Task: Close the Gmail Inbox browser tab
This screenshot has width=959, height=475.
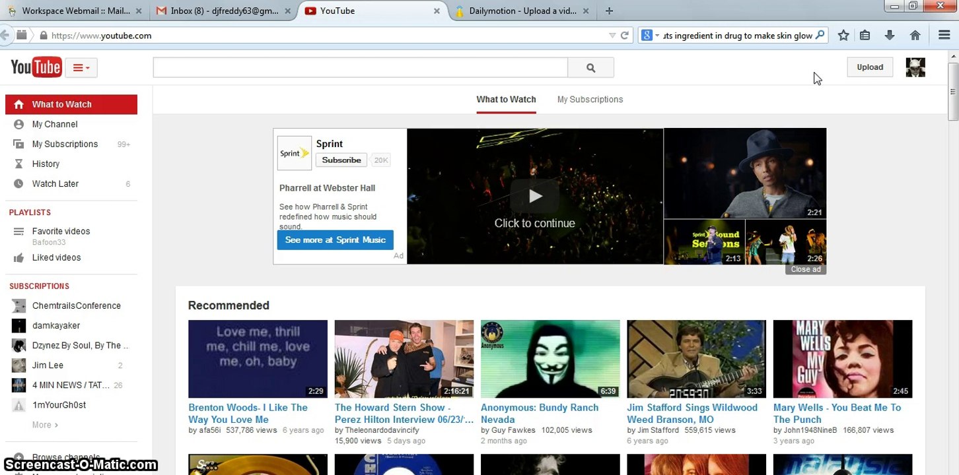Action: (x=287, y=11)
